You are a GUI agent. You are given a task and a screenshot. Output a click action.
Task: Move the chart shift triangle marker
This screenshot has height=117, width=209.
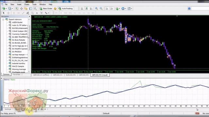click(177, 16)
